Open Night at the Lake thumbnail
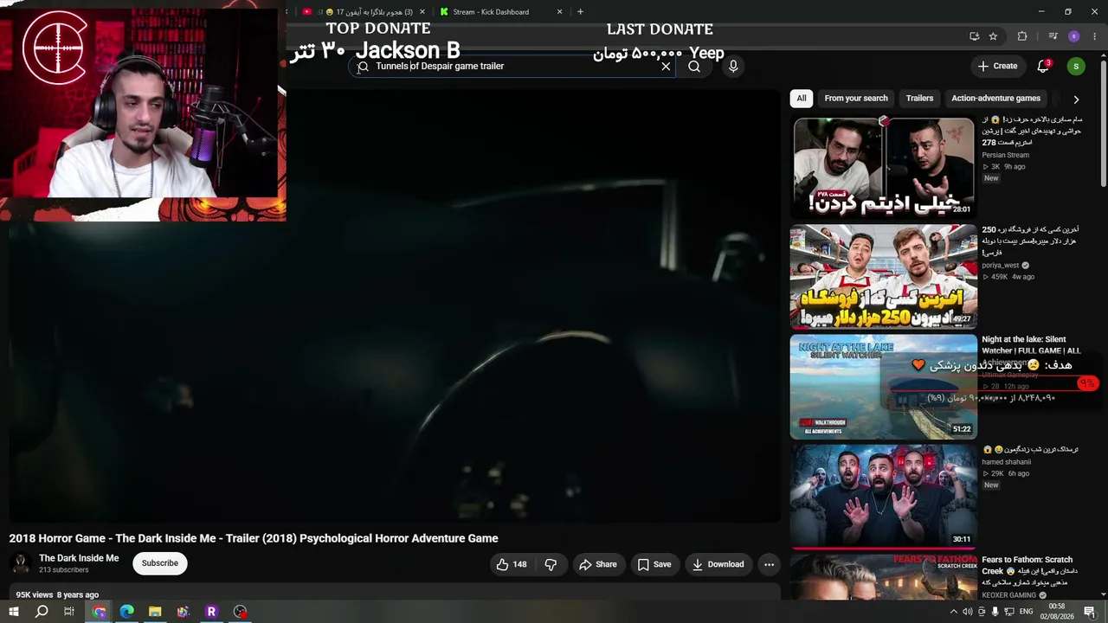This screenshot has height=623, width=1108. [x=884, y=387]
